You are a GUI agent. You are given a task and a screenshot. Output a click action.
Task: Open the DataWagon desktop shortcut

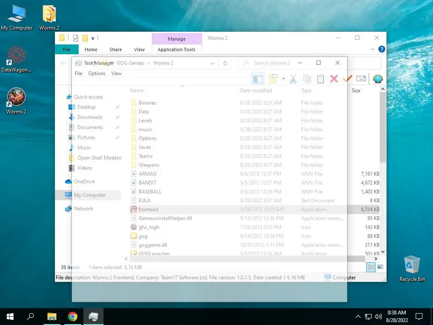16,59
